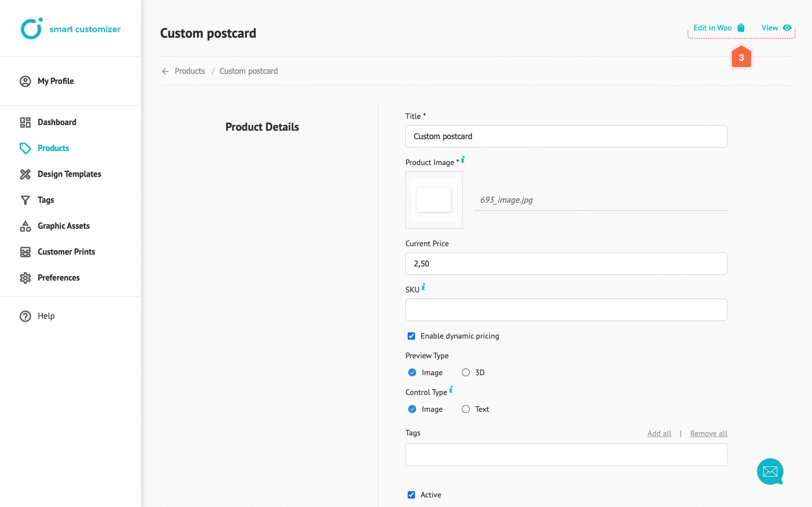Go to Dashboard section
The width and height of the screenshot is (812, 507).
[x=57, y=122]
